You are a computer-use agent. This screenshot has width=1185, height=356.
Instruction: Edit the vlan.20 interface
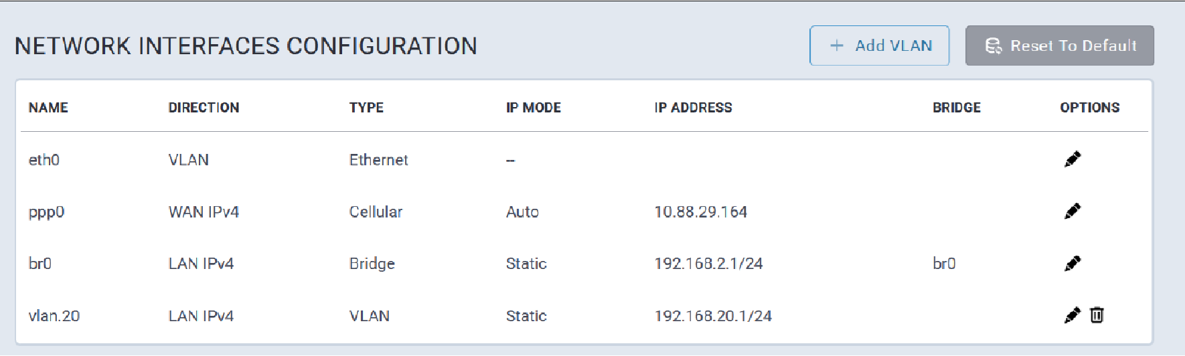click(x=1072, y=315)
